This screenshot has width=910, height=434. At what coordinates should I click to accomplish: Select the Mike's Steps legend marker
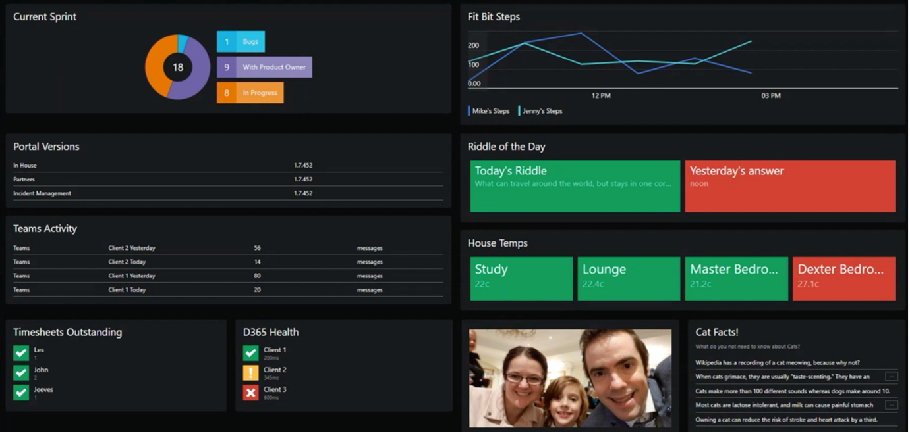[x=469, y=110]
